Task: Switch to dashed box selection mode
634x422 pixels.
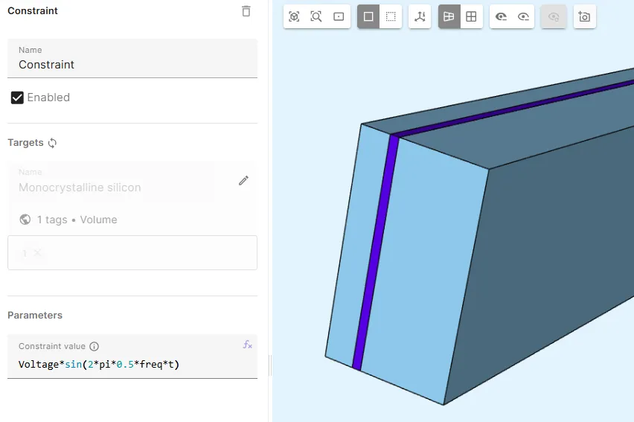Action: (391, 16)
